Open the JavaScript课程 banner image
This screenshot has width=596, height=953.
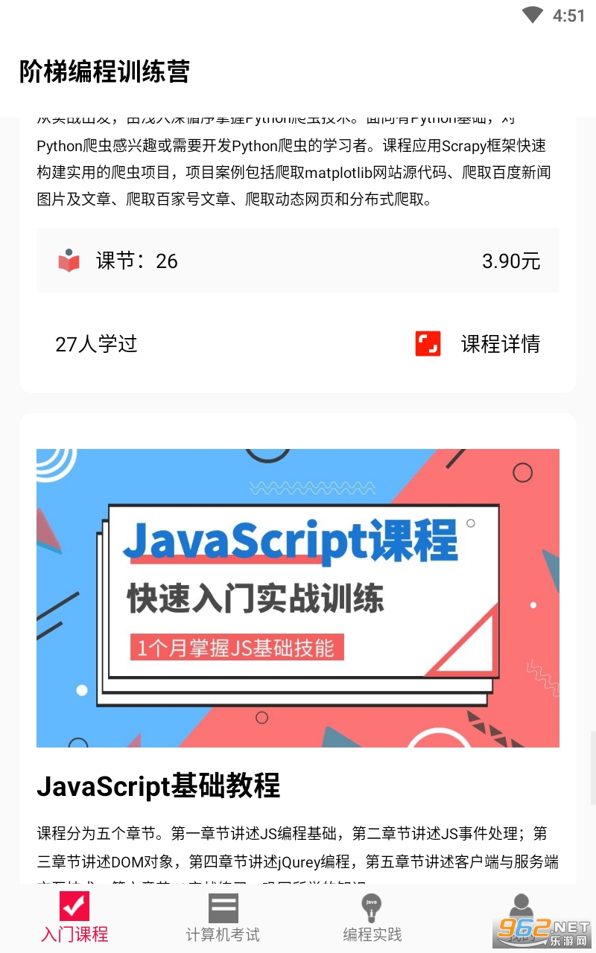pyautogui.click(x=298, y=598)
